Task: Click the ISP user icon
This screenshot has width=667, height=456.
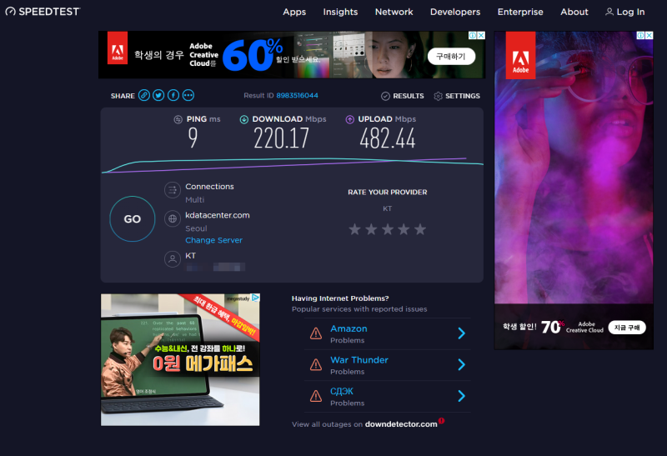Action: tap(173, 259)
